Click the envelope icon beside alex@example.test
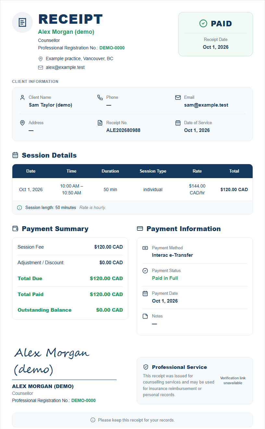 (x=41, y=68)
